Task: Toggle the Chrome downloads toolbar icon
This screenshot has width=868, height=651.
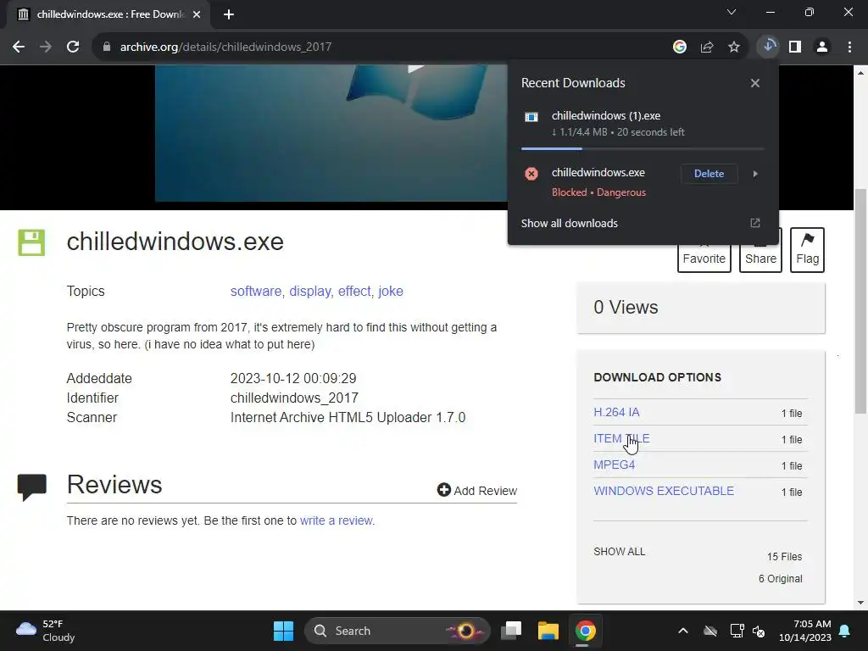Action: click(x=768, y=47)
